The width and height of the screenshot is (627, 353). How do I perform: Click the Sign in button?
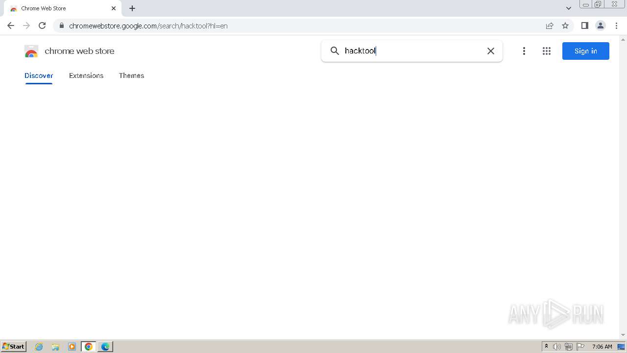pyautogui.click(x=585, y=51)
